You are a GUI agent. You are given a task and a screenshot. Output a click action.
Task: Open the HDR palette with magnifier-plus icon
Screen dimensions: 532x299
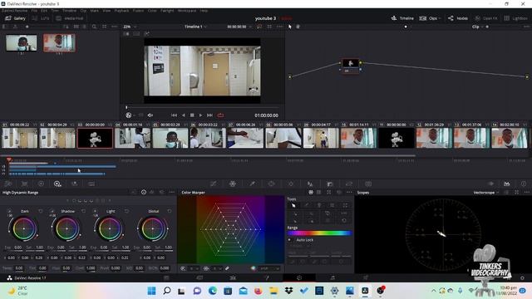coord(57,184)
